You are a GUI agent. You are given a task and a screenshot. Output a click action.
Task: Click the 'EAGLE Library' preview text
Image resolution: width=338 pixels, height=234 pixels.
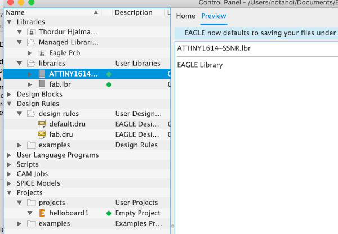(200, 65)
